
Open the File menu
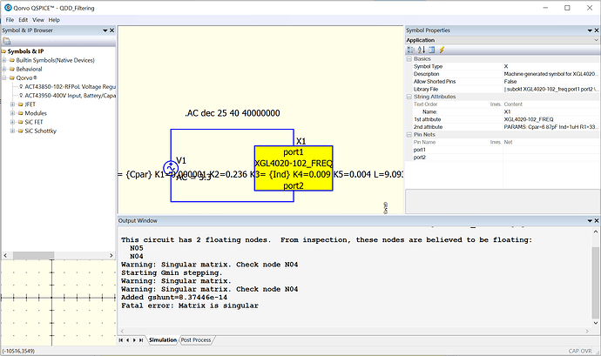[x=10, y=20]
